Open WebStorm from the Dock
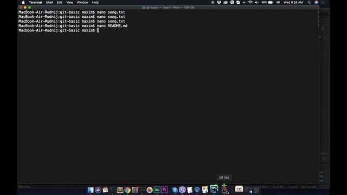The width and height of the screenshot is (347, 195). coord(214,189)
